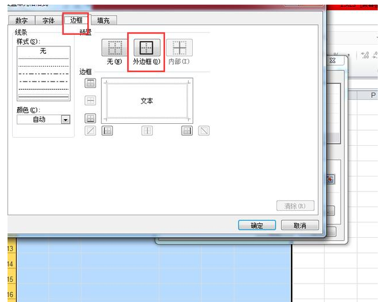Toggle the bottom border button
383x302 pixels.
pyautogui.click(x=90, y=118)
